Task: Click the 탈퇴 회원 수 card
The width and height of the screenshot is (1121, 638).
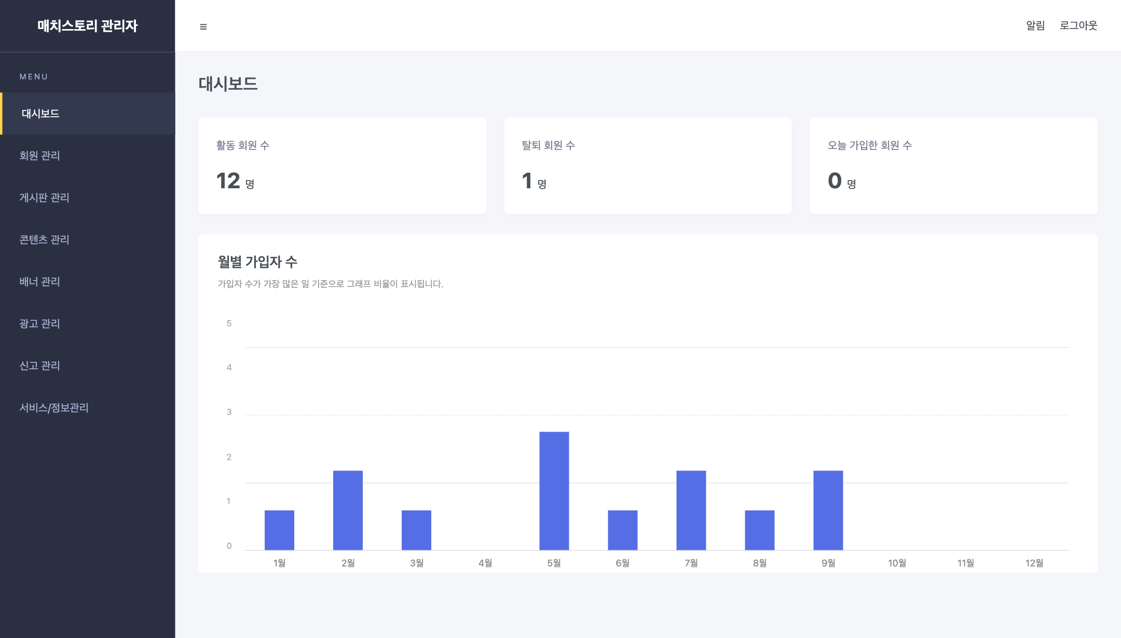Action: (x=648, y=166)
